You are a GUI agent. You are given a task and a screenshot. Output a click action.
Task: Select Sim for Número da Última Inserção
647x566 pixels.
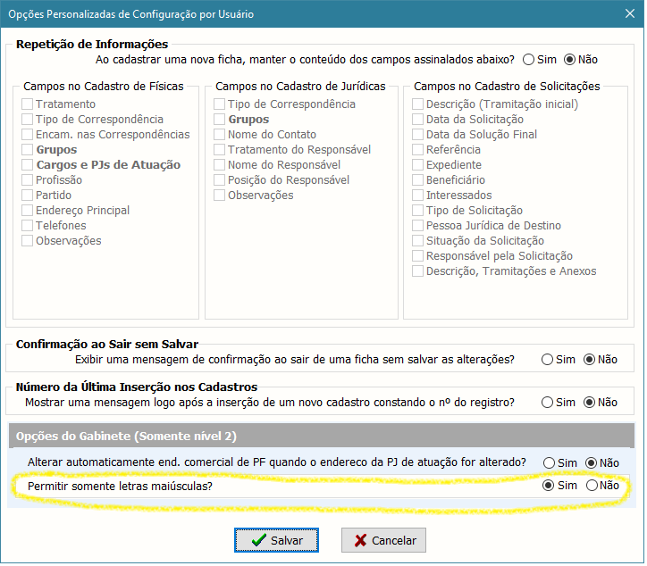click(x=548, y=403)
